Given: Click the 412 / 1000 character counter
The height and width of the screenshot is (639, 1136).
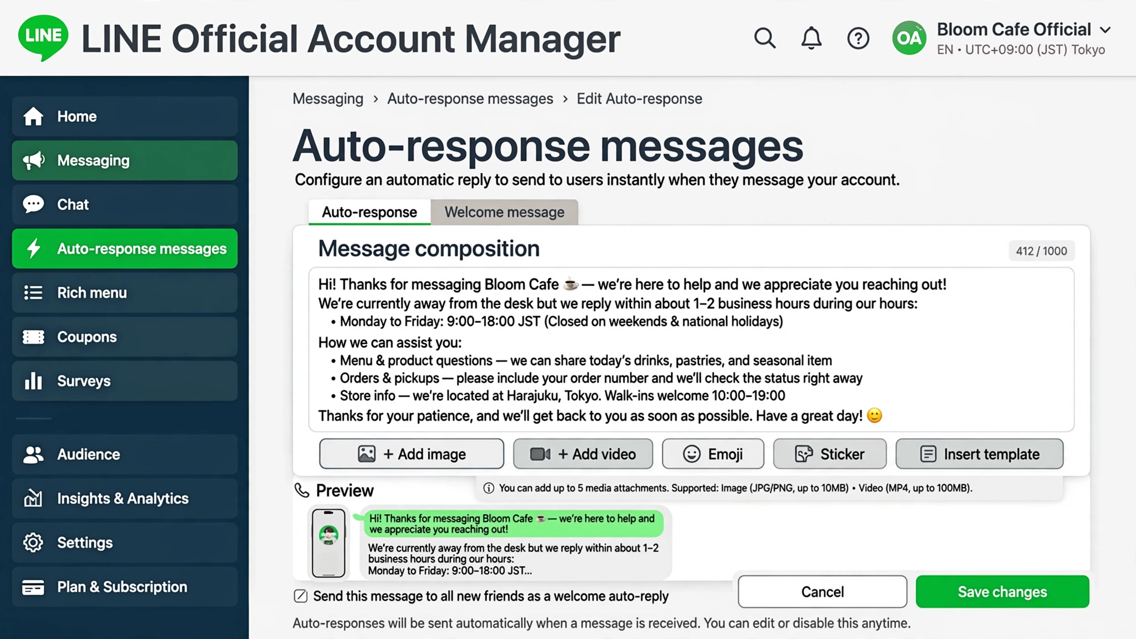Looking at the screenshot, I should click(x=1041, y=251).
